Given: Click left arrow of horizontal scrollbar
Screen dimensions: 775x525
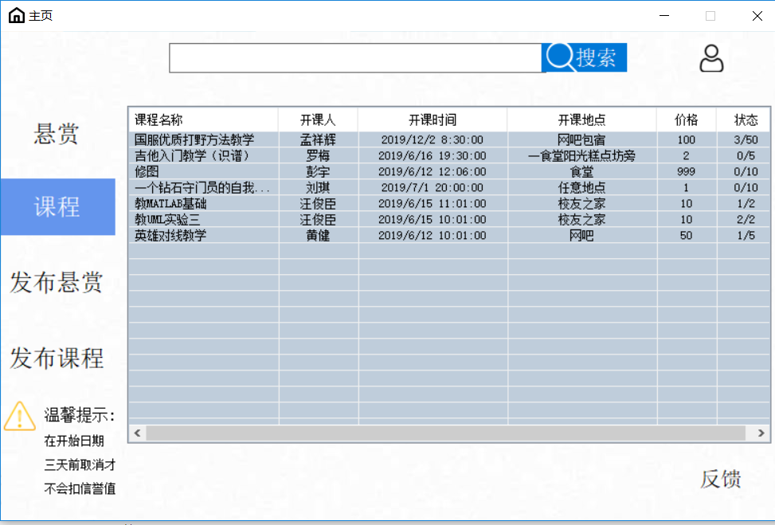Looking at the screenshot, I should [138, 433].
